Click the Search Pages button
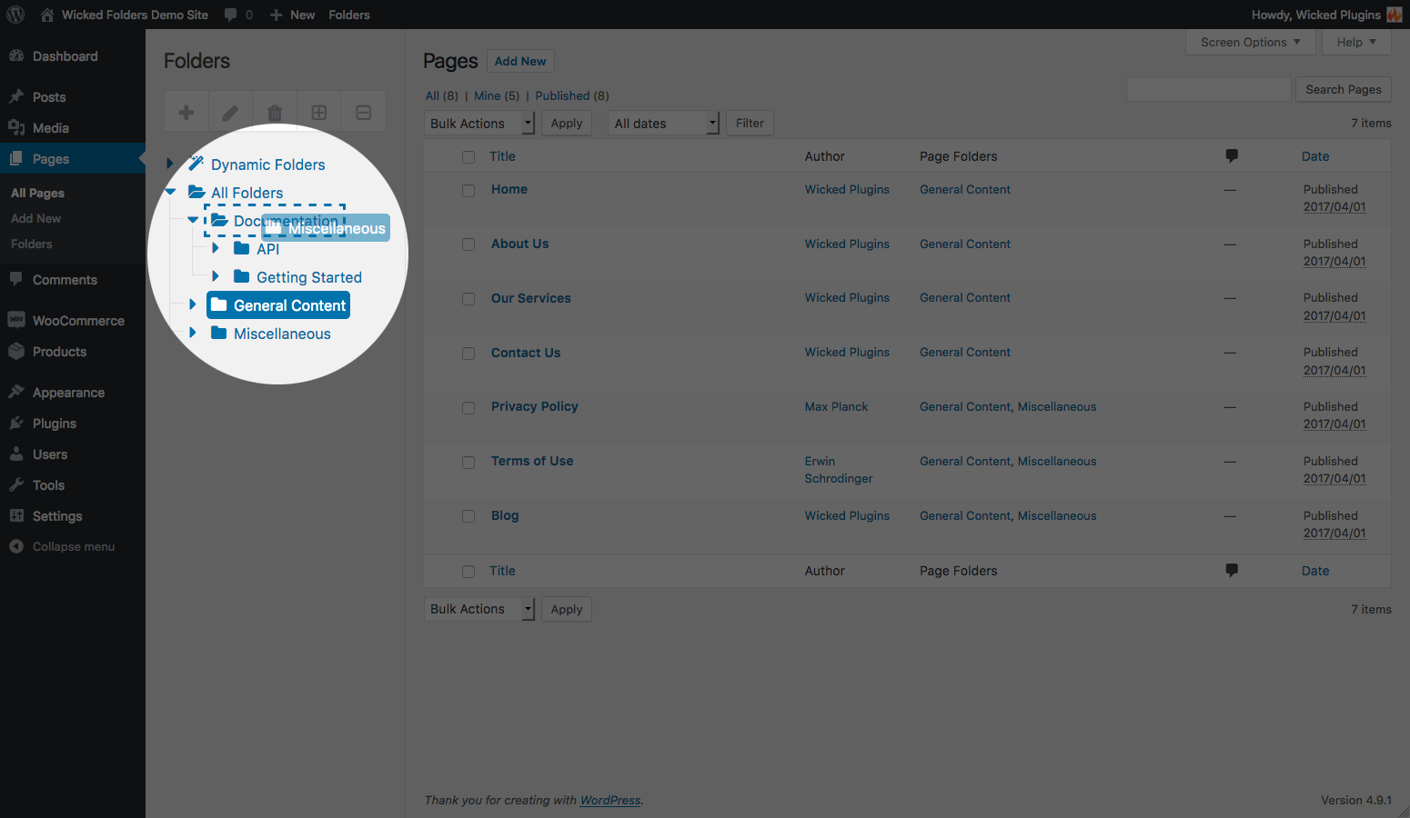Image resolution: width=1410 pixels, height=818 pixels. [x=1343, y=89]
